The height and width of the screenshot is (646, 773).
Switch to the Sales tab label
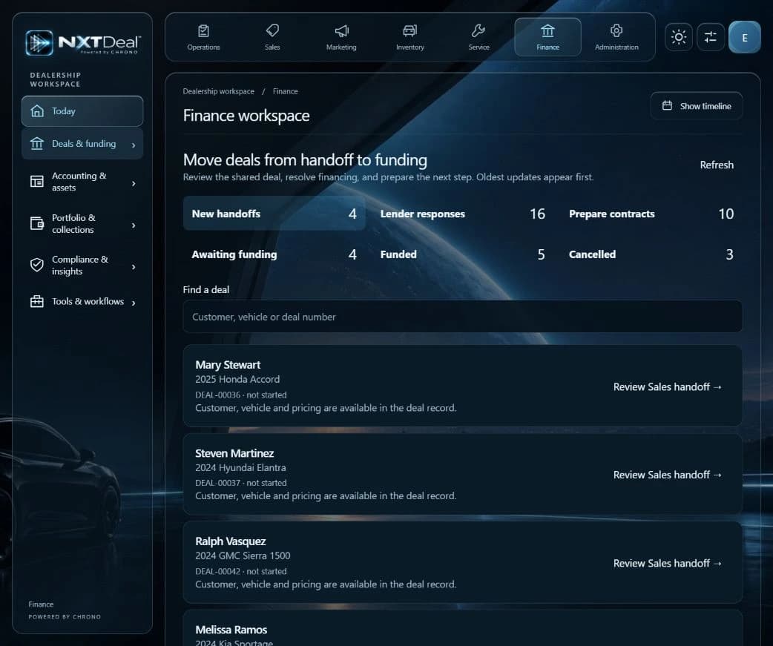272,47
